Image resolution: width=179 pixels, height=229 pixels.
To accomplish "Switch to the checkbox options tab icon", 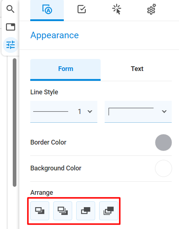I will 82,9.
